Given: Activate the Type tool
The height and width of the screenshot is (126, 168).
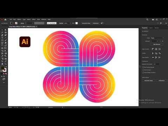Looking at the screenshot, I should (2, 38).
